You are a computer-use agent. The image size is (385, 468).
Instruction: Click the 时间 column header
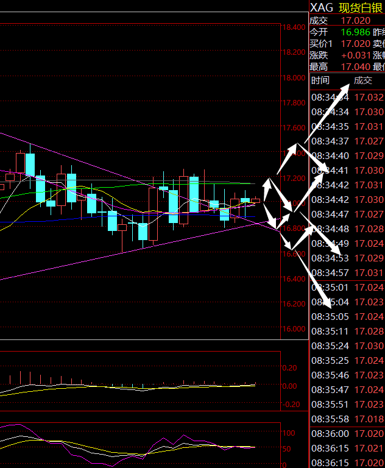tap(320, 80)
